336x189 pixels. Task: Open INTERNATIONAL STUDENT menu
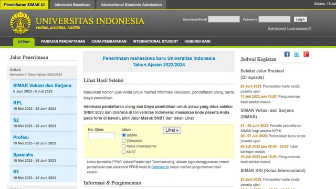tap(155, 41)
